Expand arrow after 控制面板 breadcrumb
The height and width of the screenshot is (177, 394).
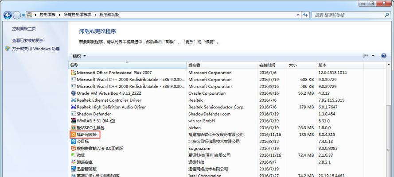(x=59, y=15)
